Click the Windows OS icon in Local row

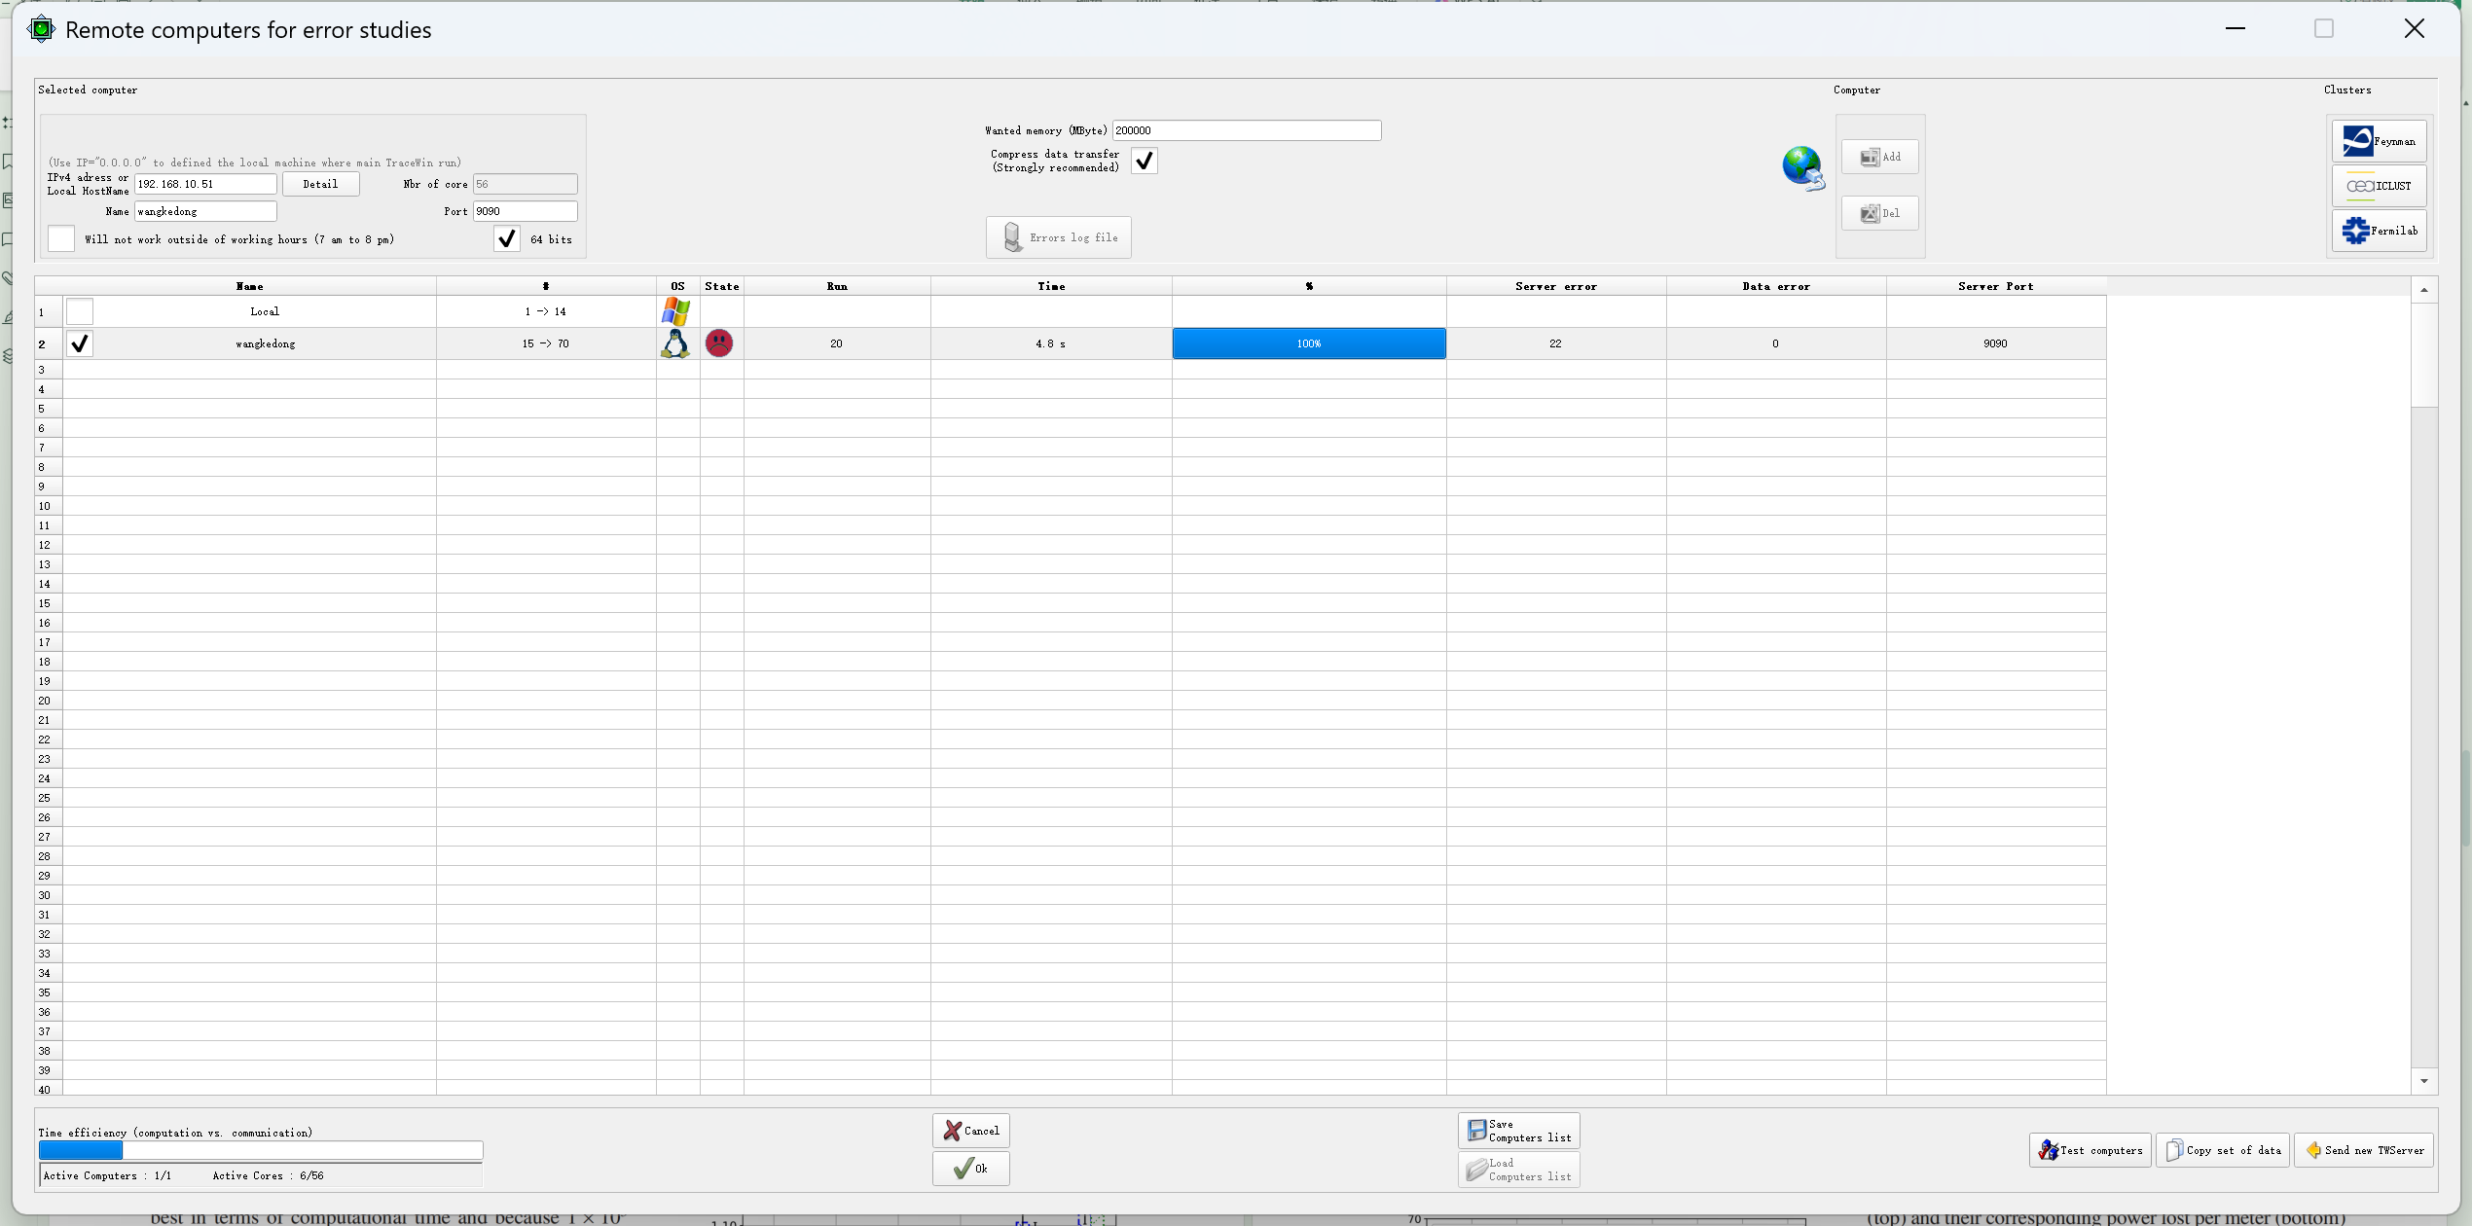675,311
